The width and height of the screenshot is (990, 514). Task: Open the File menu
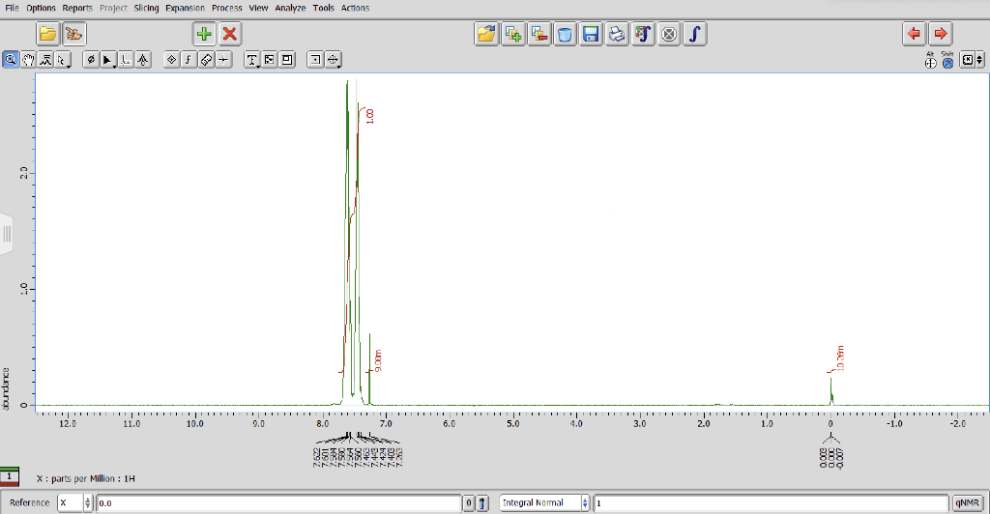(12, 8)
